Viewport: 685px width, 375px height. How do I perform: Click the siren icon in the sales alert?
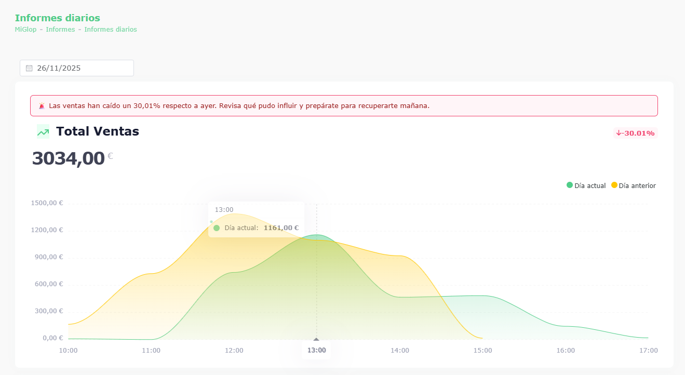click(42, 105)
